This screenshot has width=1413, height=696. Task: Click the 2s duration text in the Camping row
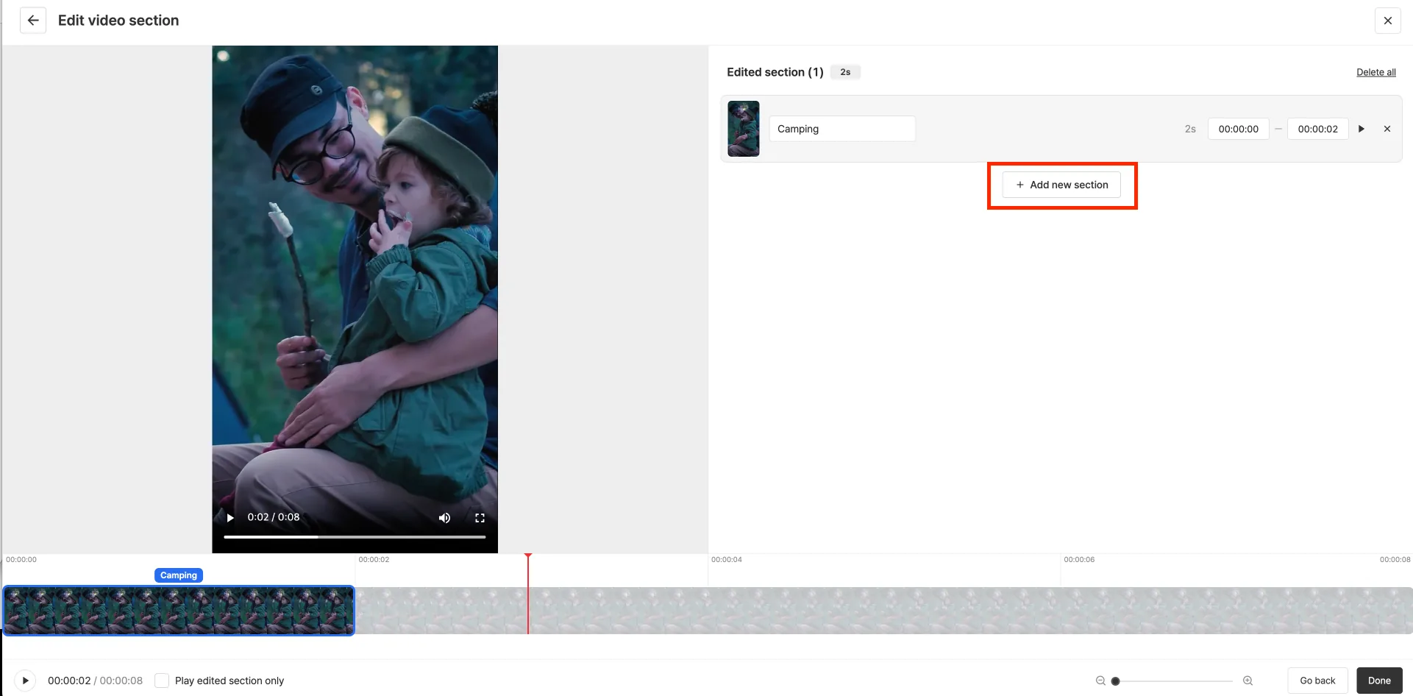pos(1190,129)
